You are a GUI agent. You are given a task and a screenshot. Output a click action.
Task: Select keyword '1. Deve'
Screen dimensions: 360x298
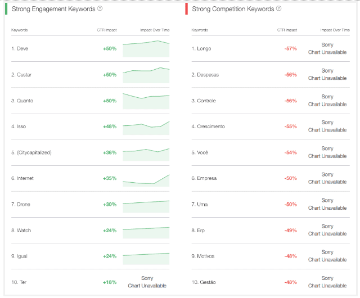coord(20,49)
